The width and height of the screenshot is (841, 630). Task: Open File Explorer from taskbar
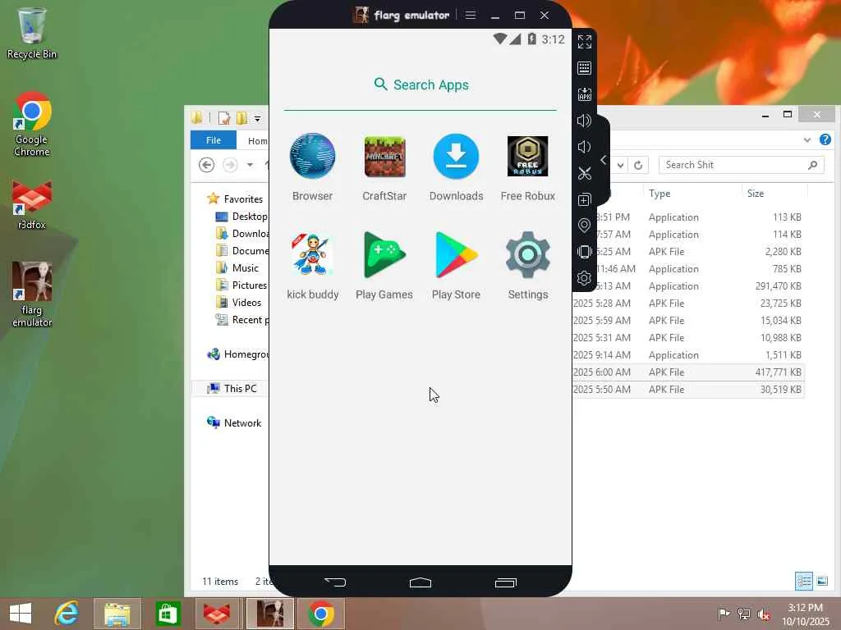tap(117, 614)
